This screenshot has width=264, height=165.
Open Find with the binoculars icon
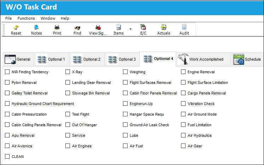(77, 30)
